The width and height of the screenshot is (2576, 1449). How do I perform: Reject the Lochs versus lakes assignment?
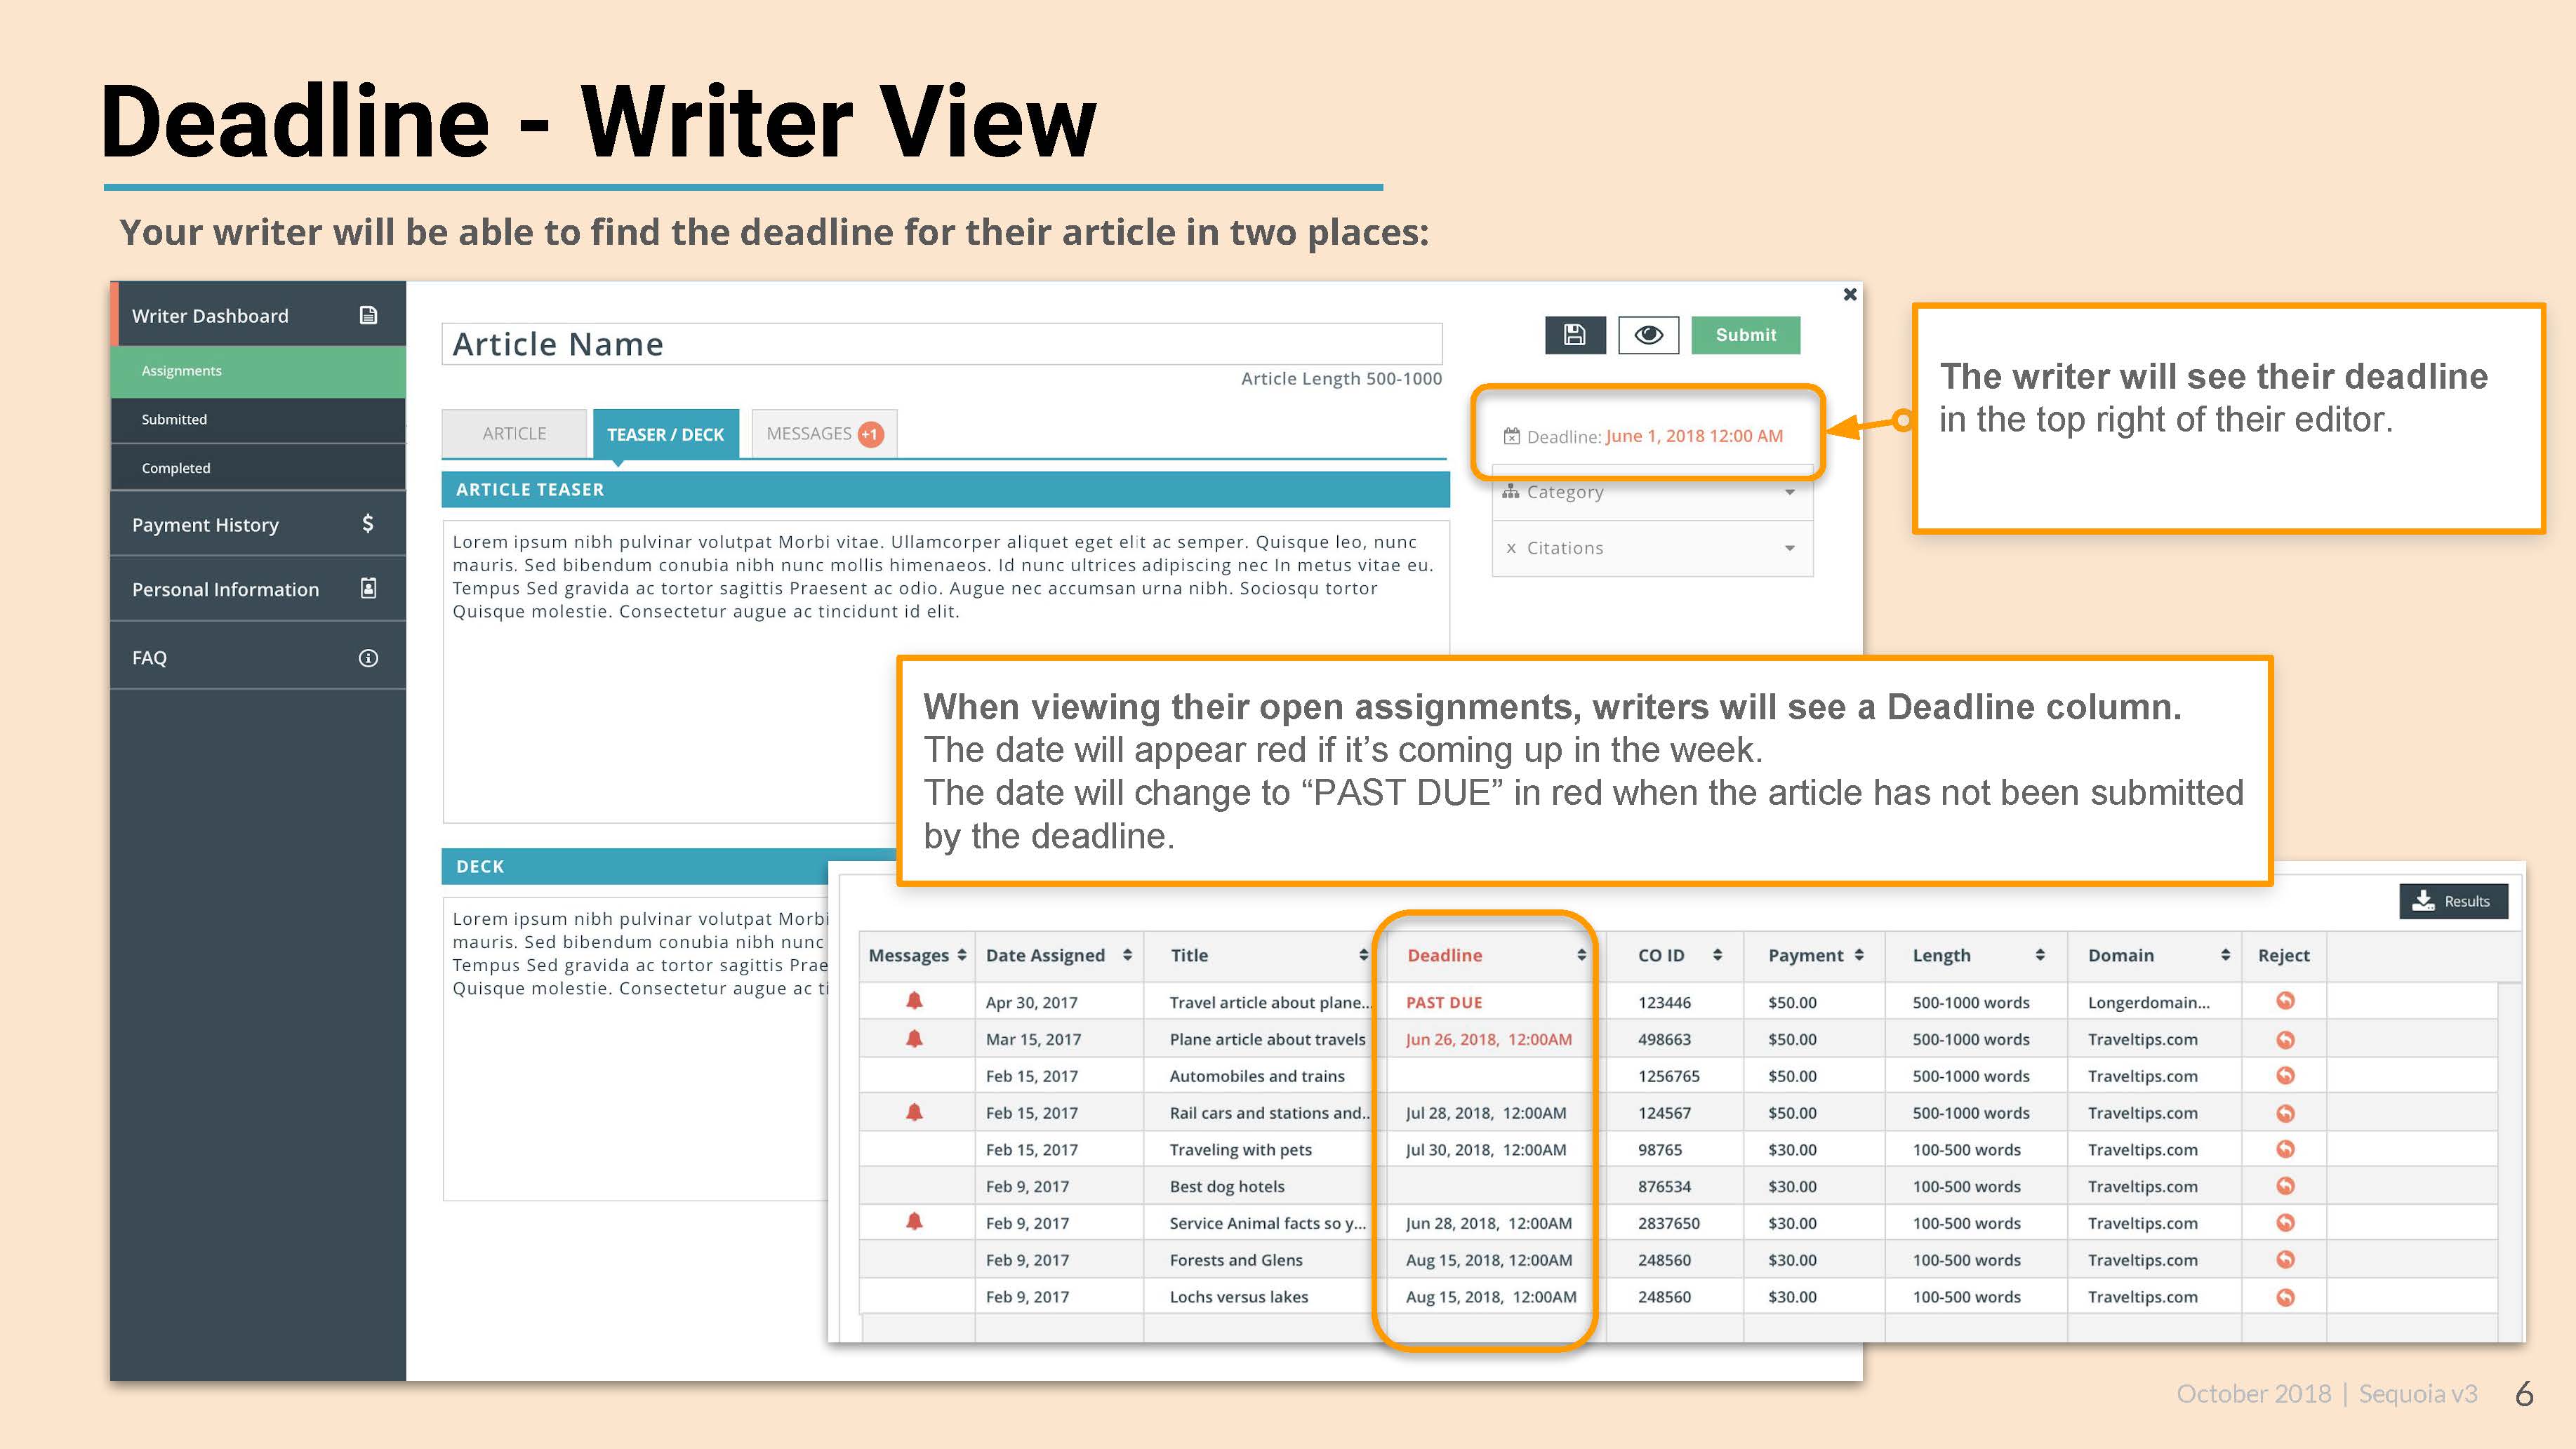click(x=2285, y=1297)
